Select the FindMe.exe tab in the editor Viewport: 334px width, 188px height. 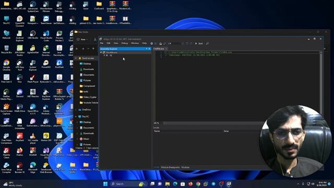[159, 49]
